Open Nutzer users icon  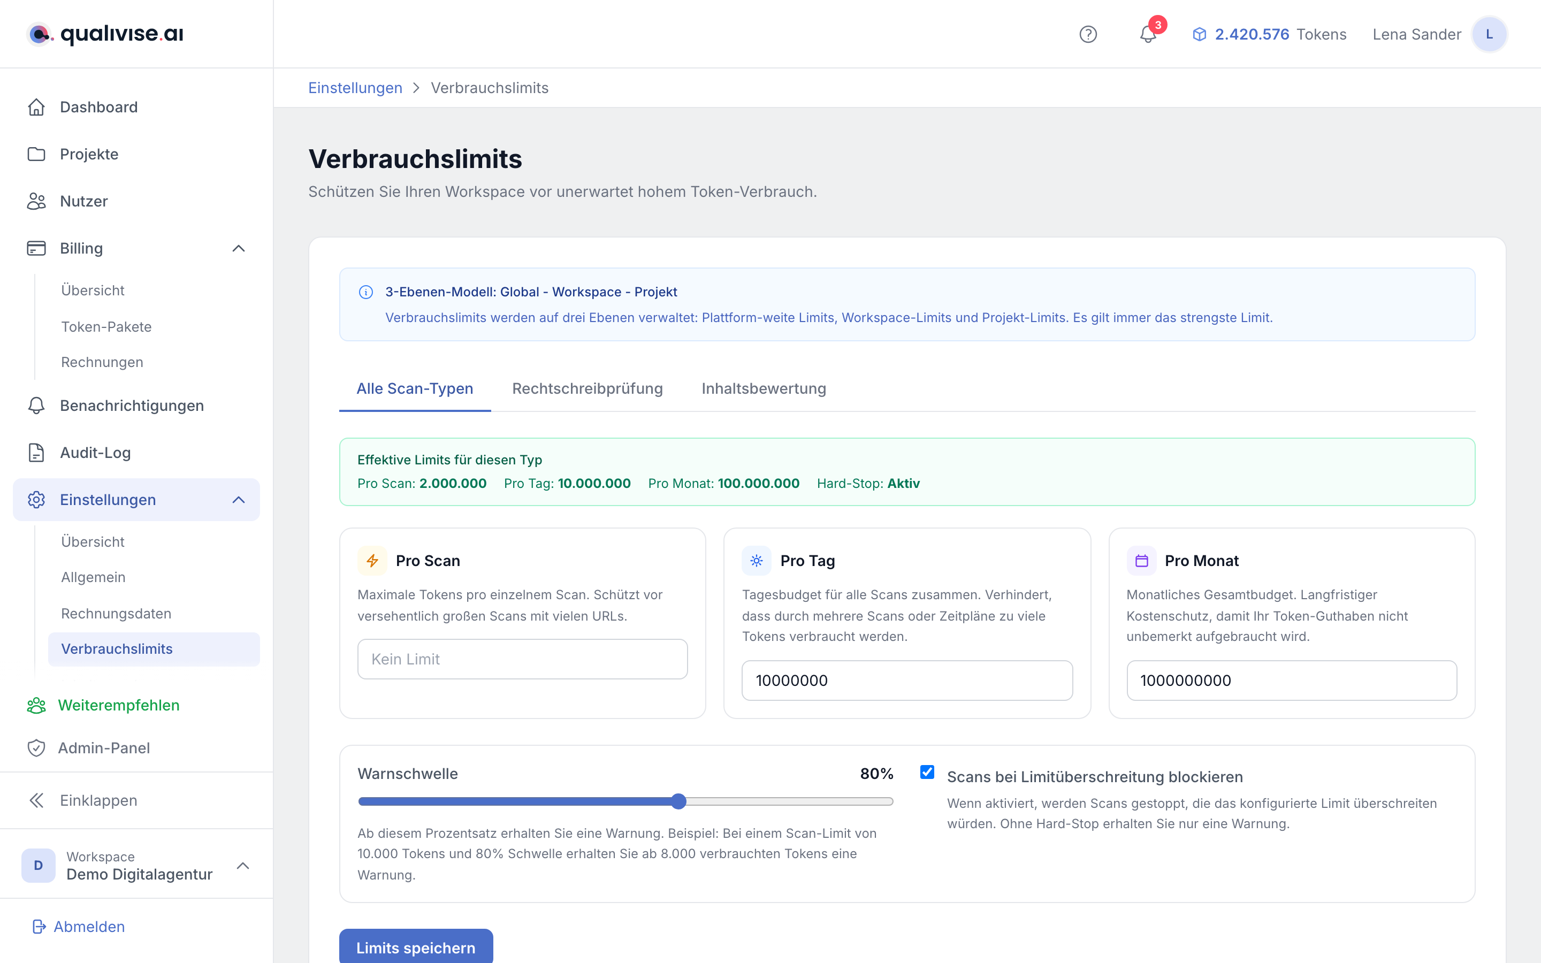point(36,201)
